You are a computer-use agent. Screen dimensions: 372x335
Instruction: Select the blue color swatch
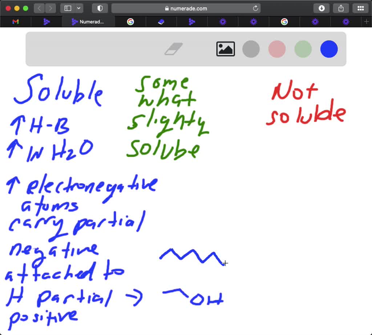tap(328, 49)
